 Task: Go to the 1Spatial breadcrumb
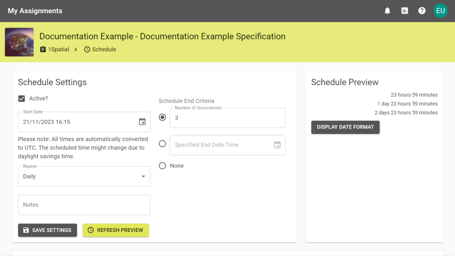pyautogui.click(x=58, y=49)
